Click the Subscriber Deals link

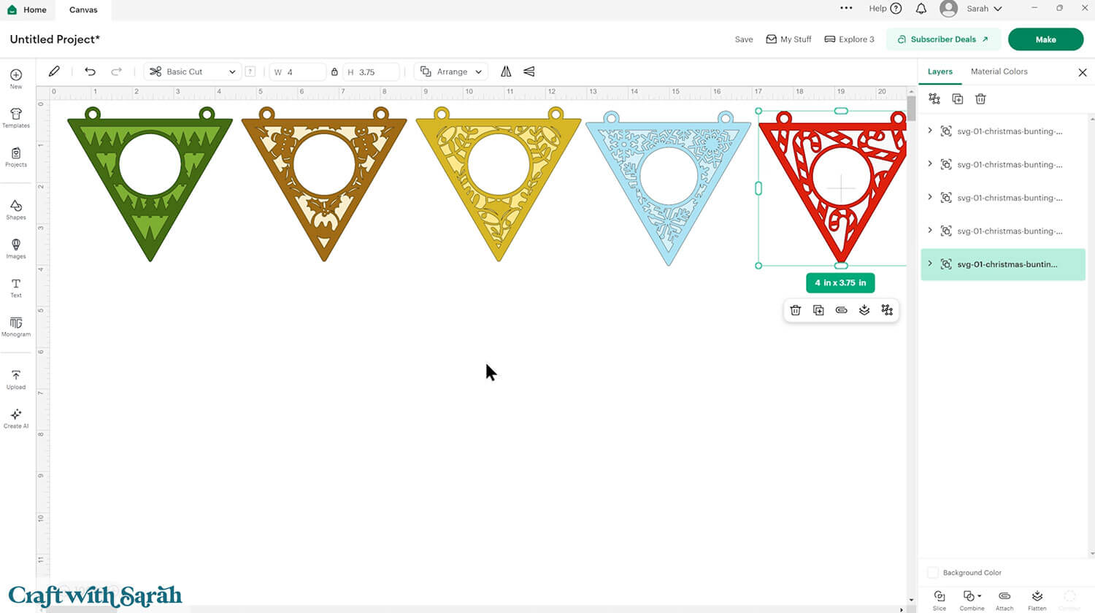pyautogui.click(x=943, y=39)
